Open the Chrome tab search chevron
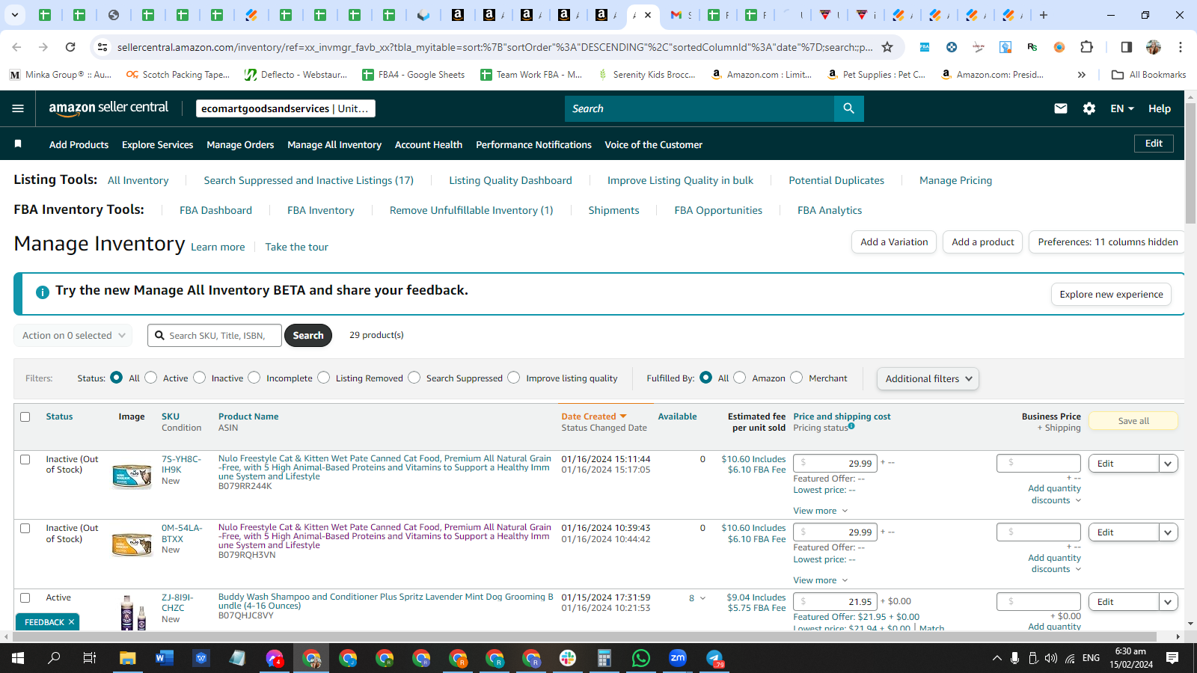 [15, 15]
